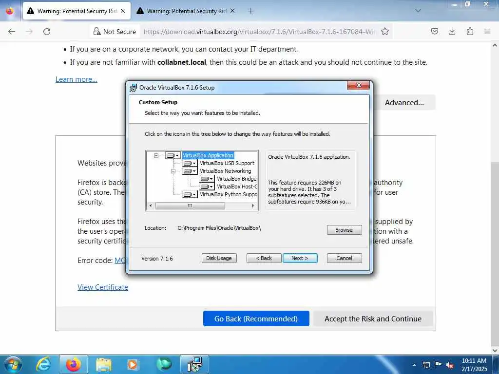
Task: Open Windows Media Player from taskbar
Action: (x=133, y=364)
